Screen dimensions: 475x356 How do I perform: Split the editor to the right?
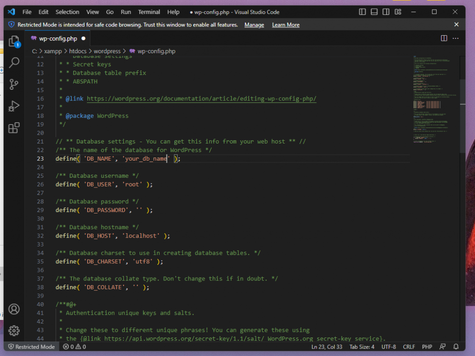[x=444, y=38]
